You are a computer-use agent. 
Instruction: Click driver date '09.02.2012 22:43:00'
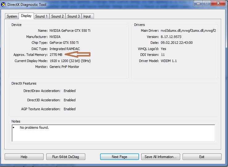pos(177,43)
